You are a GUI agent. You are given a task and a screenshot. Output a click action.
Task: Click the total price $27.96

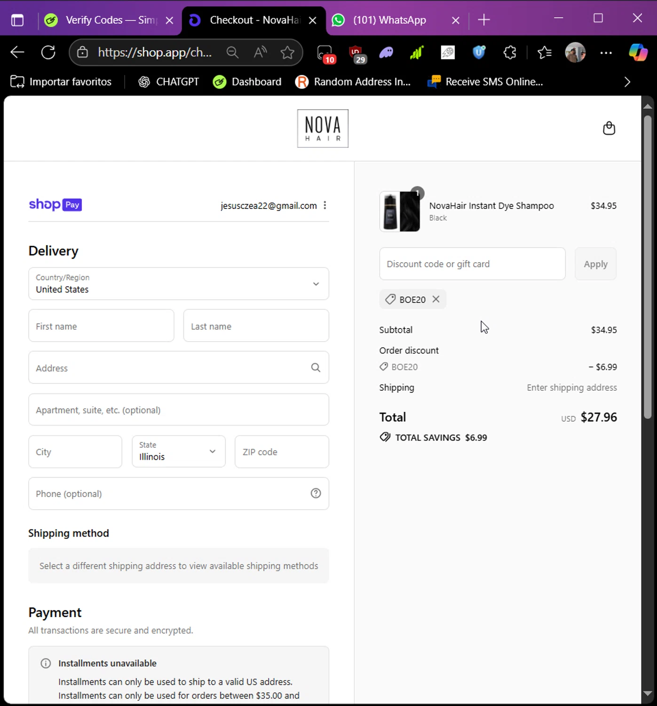click(x=599, y=417)
